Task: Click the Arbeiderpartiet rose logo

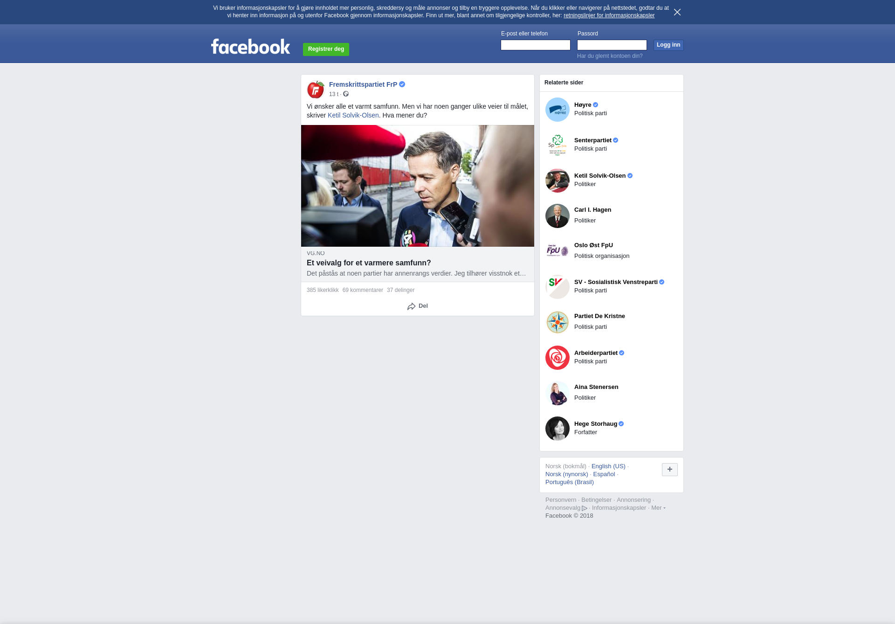Action: coord(558,358)
